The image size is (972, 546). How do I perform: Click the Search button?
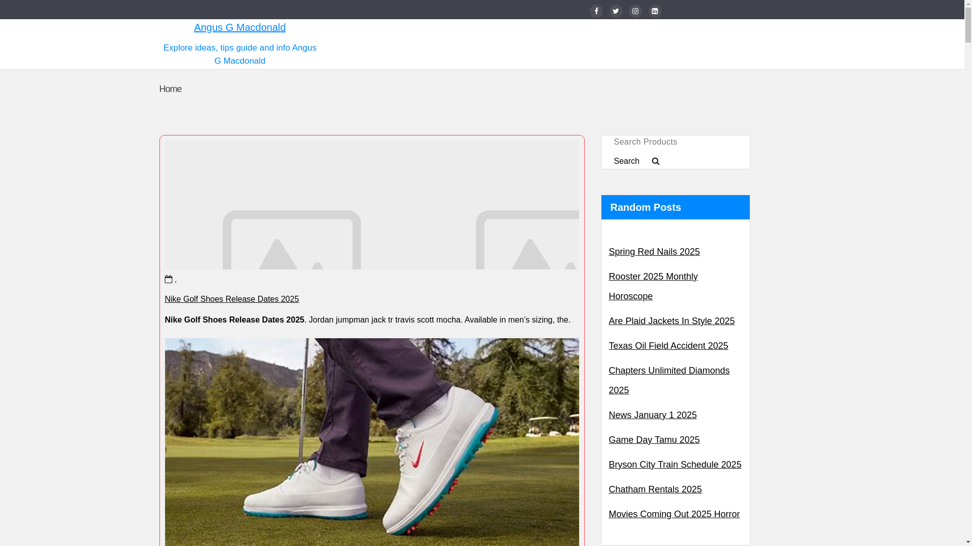627,161
